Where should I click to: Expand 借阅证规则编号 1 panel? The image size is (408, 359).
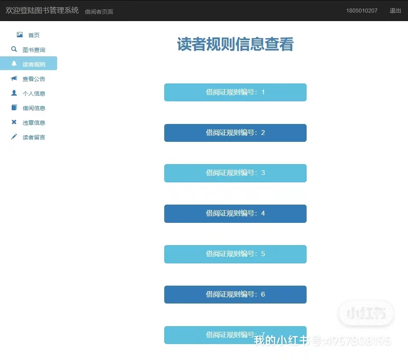235,92
